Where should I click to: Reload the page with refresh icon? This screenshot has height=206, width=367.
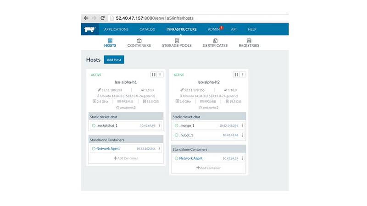coord(102,18)
